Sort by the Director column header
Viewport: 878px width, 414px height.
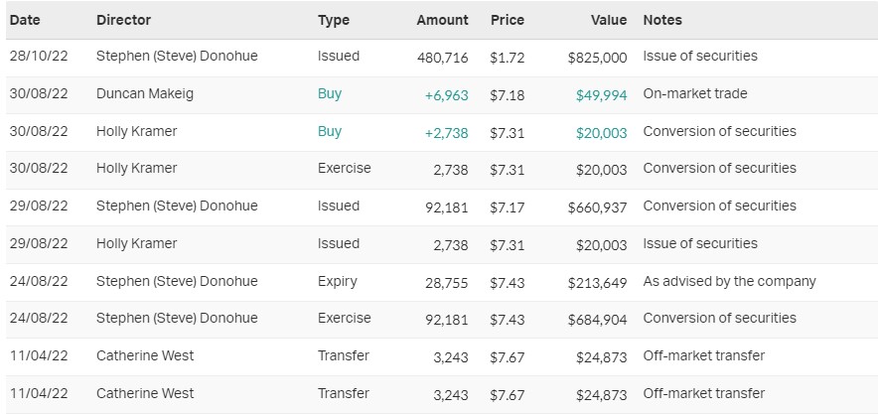pyautogui.click(x=123, y=20)
